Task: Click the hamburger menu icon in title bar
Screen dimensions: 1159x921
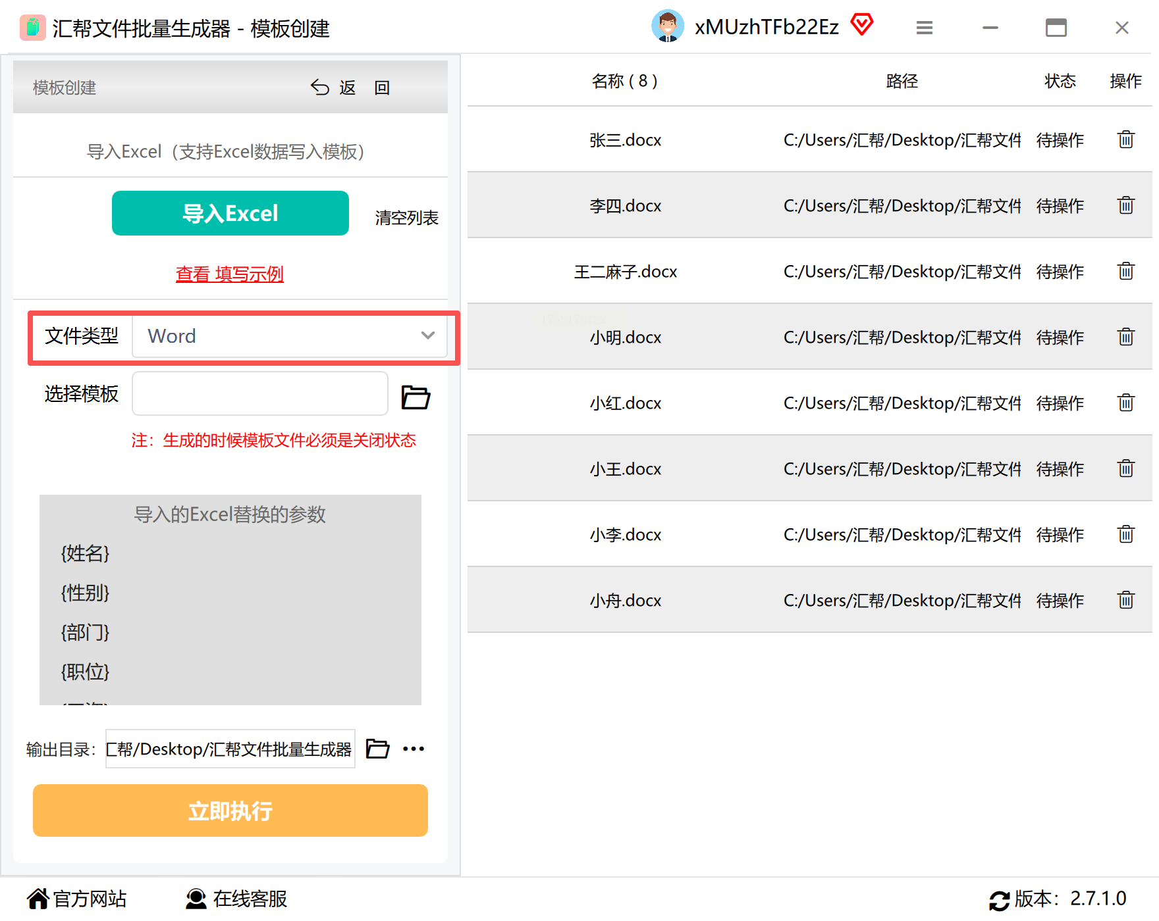Action: point(925,28)
